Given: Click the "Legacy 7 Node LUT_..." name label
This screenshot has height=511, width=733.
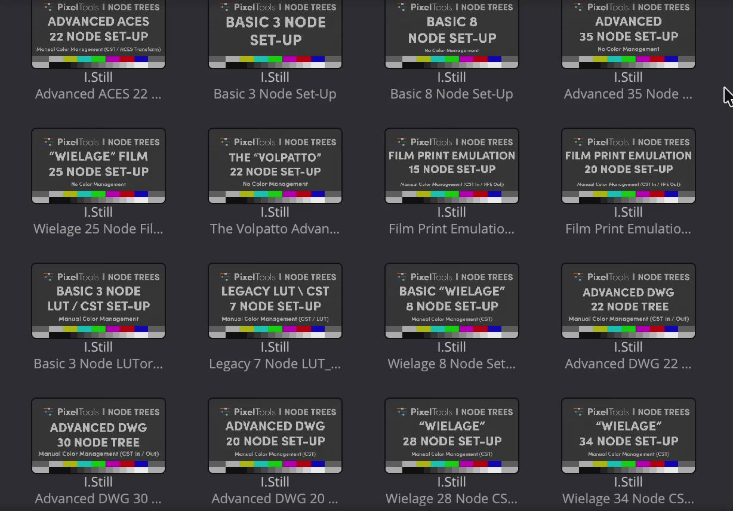Looking at the screenshot, I should 275,364.
